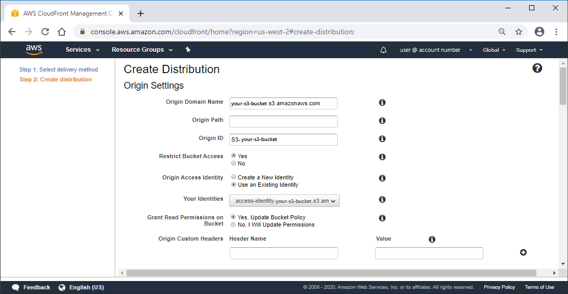Click the vertical scrollbar down arrow
Viewport: 568px width, 294px height.
[563, 263]
